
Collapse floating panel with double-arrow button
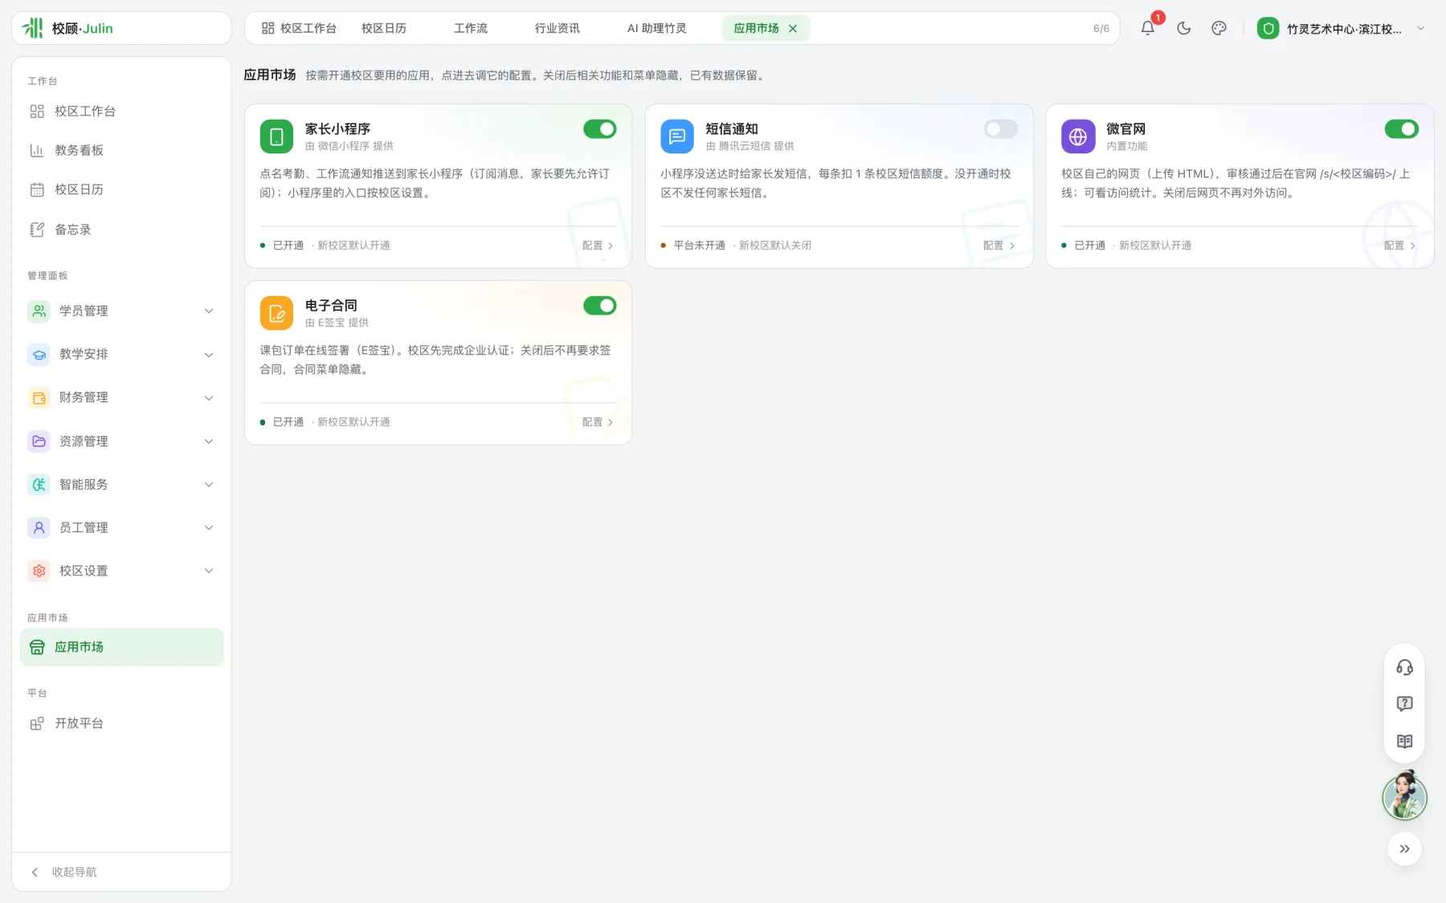pos(1404,848)
